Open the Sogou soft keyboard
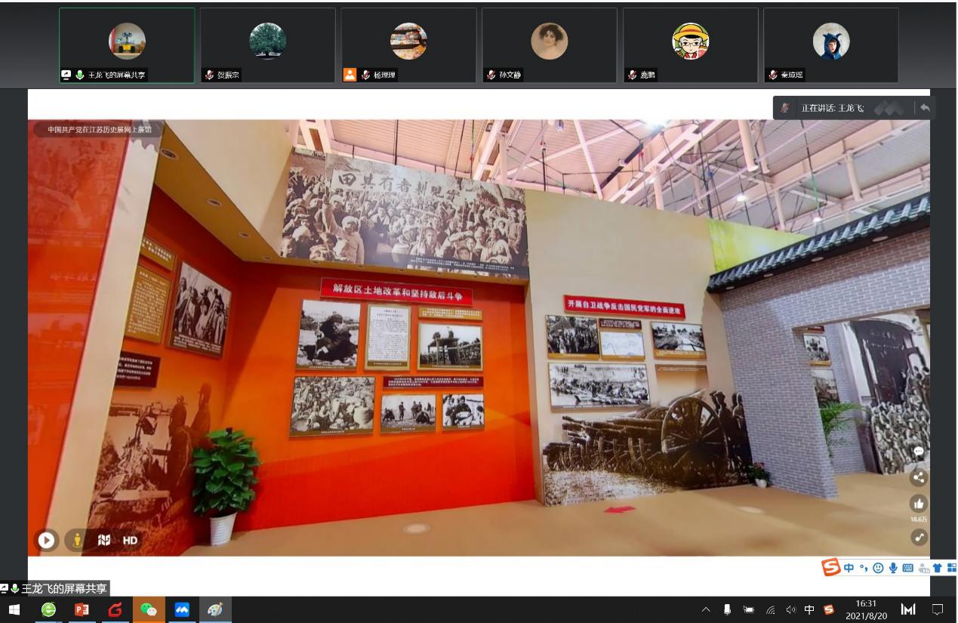Screen dimensions: 958x623 pyautogui.click(x=907, y=568)
